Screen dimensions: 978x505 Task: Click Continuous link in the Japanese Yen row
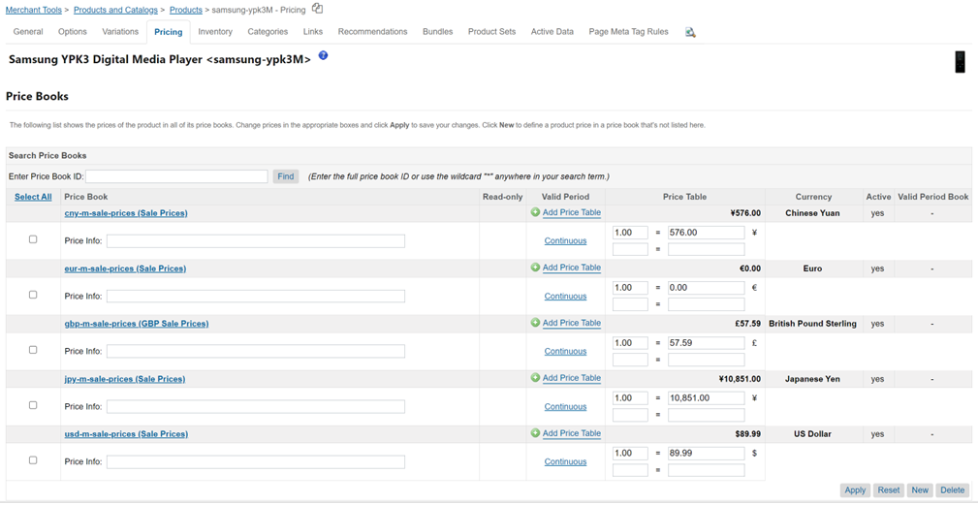(x=565, y=406)
